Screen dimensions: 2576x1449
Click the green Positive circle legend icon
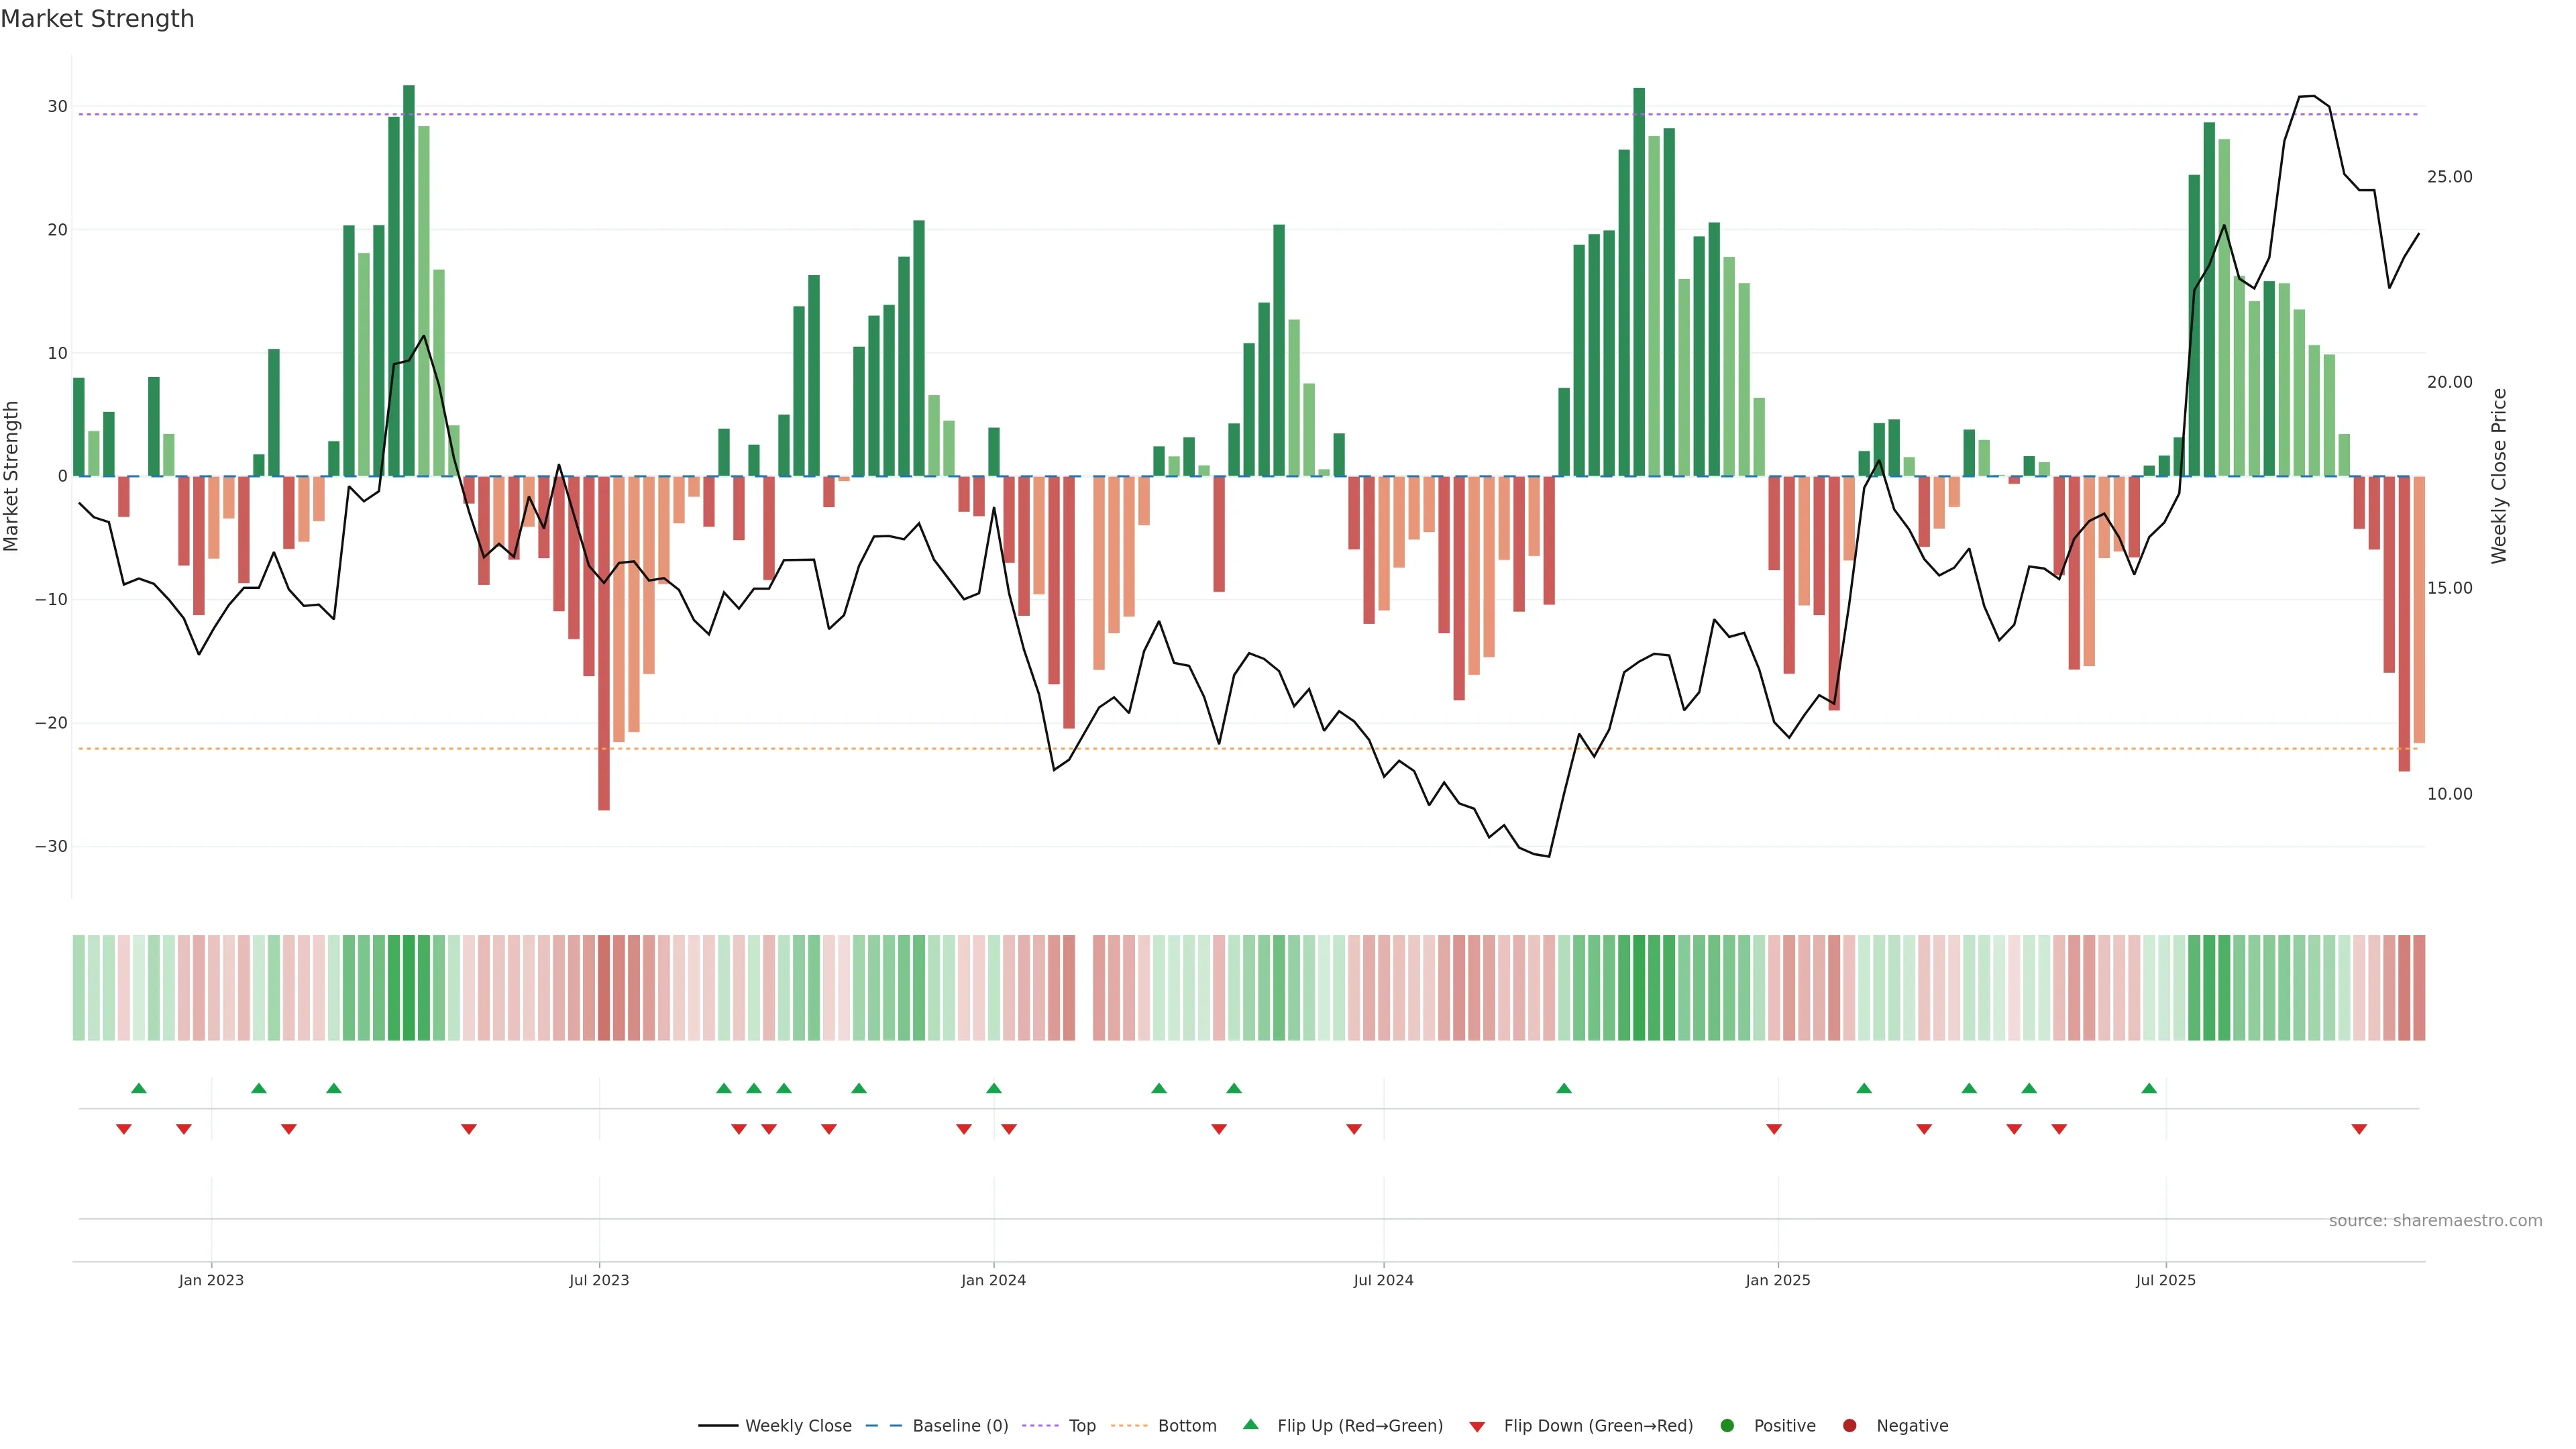click(1727, 1426)
